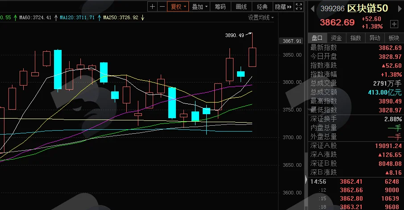The height and width of the screenshot is (210, 404).
Task: Open 复权 dropdown
Action: [x=178, y=7]
